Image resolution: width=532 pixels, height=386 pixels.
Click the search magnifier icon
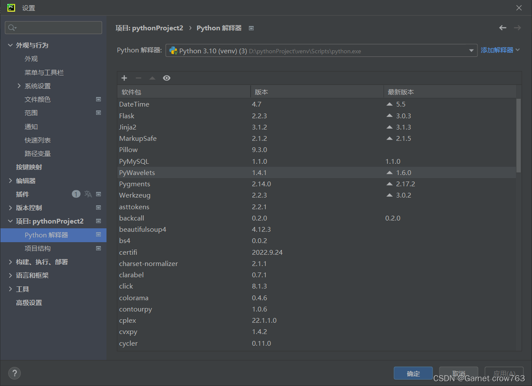(12, 28)
